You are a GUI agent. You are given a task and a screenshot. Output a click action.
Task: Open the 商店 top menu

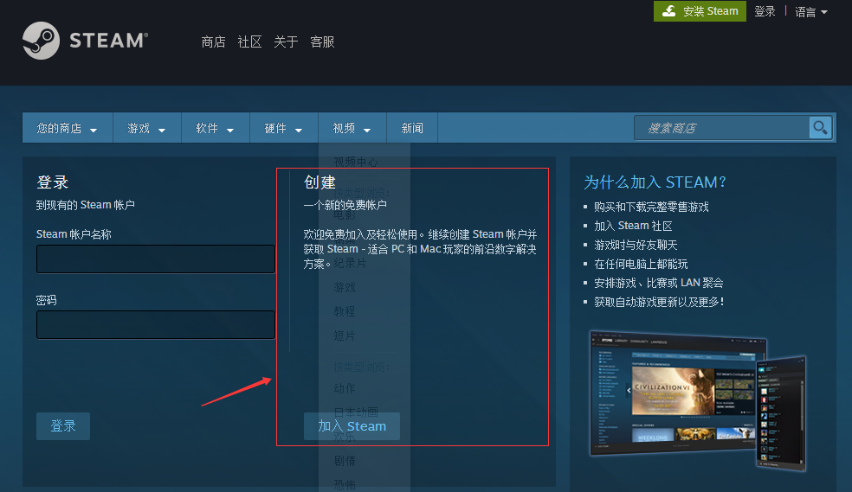pyautogui.click(x=213, y=42)
